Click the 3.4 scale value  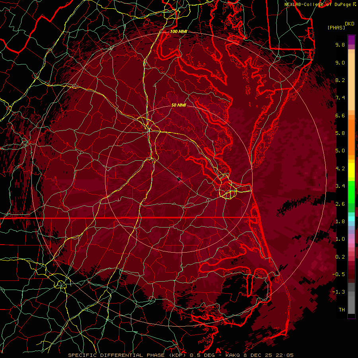(340, 186)
